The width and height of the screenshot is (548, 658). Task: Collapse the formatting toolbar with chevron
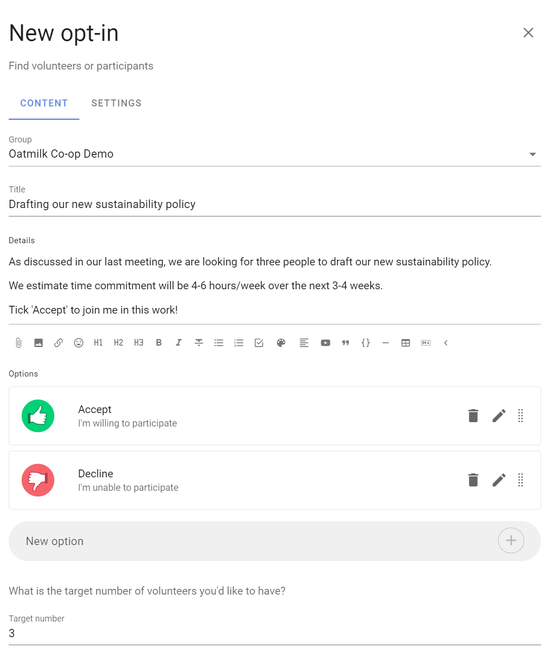point(446,343)
